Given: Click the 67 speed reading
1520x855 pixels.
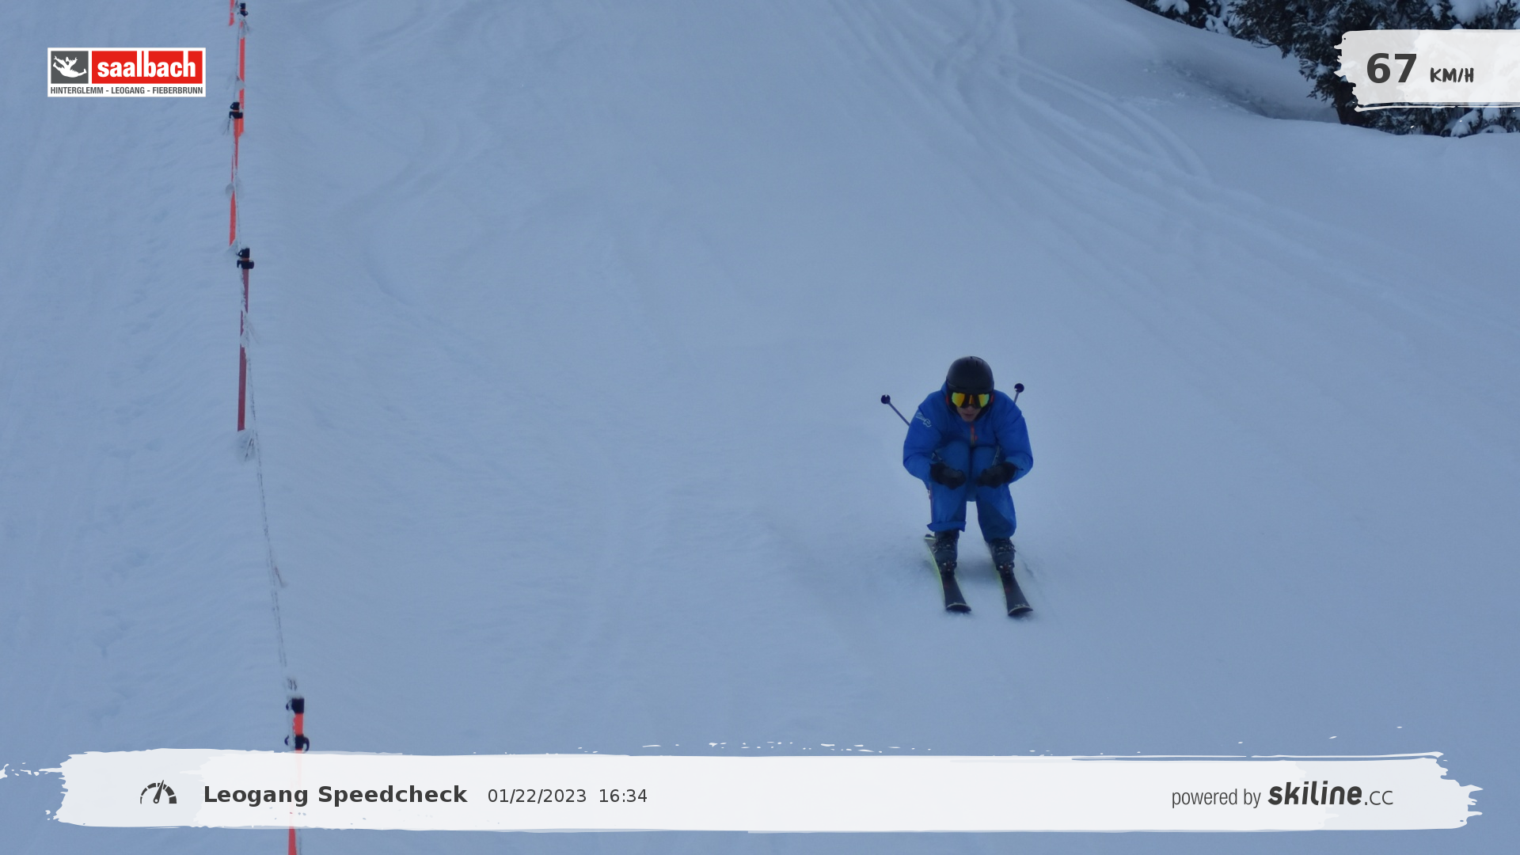Looking at the screenshot, I should (x=1391, y=70).
